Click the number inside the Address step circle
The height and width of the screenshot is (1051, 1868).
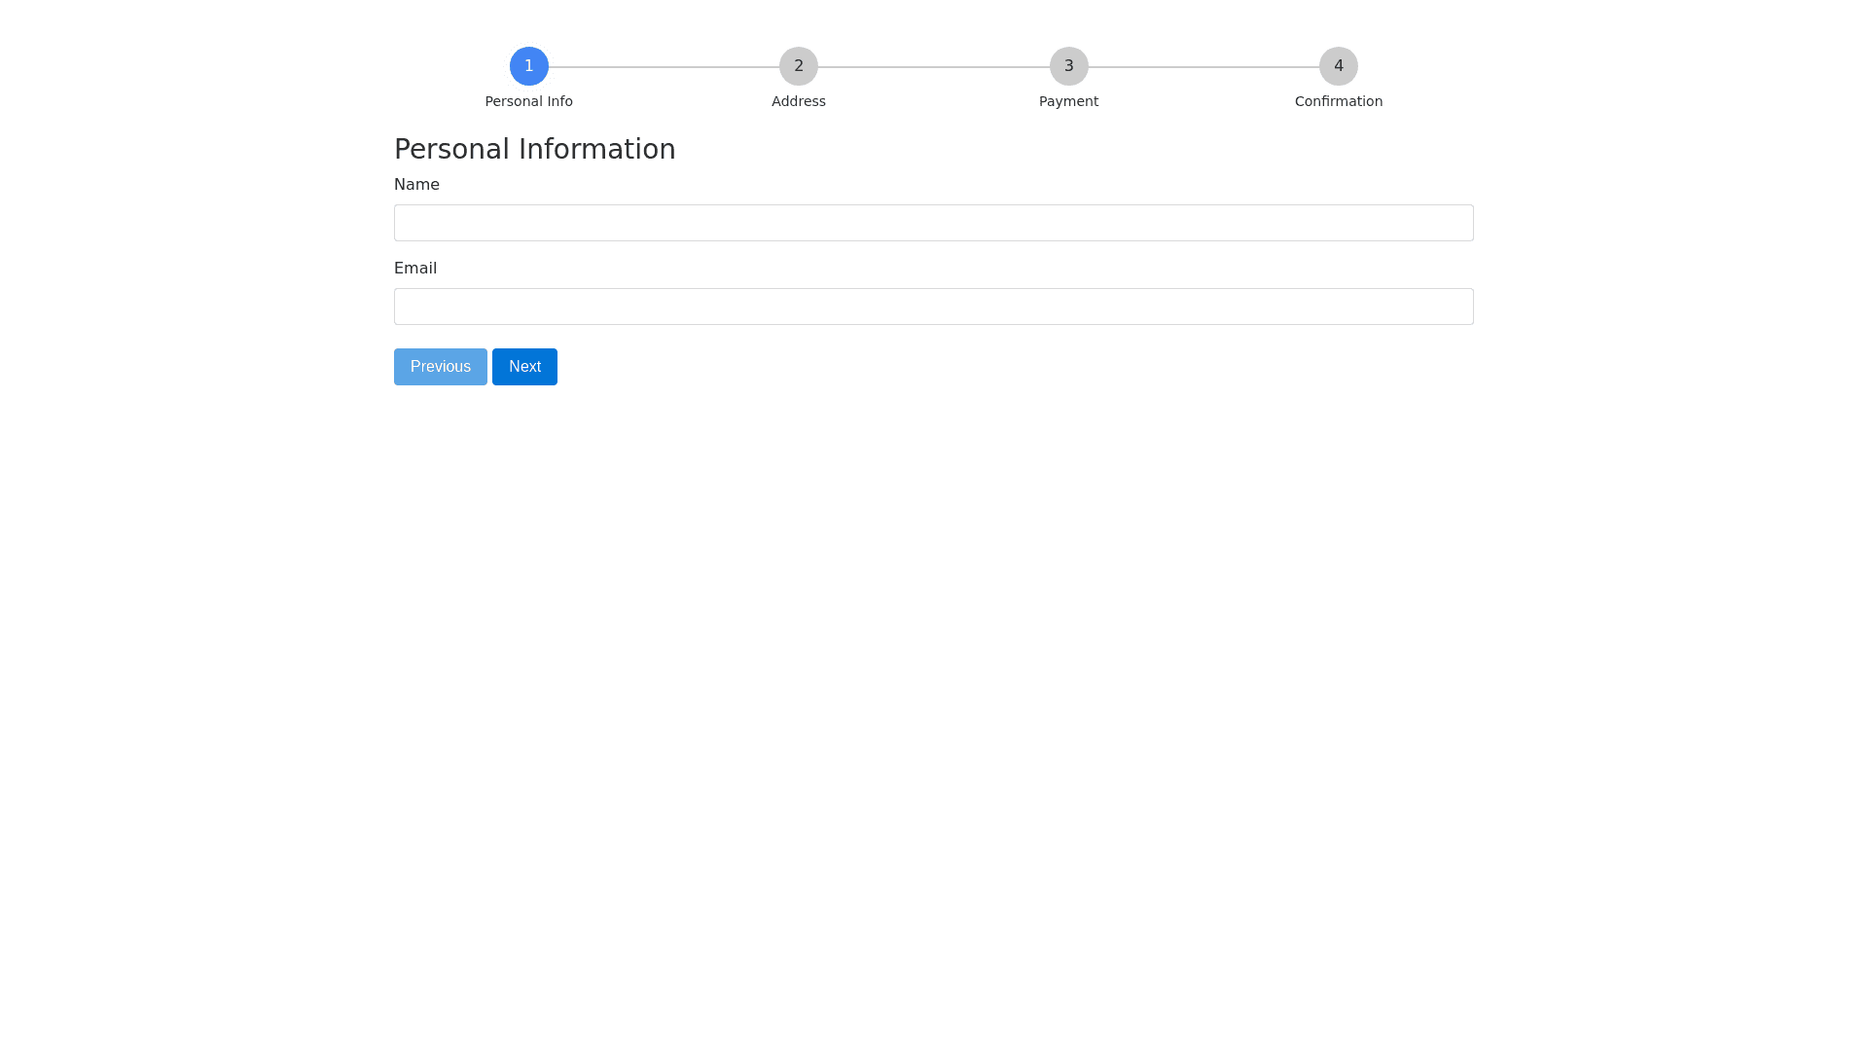(798, 66)
